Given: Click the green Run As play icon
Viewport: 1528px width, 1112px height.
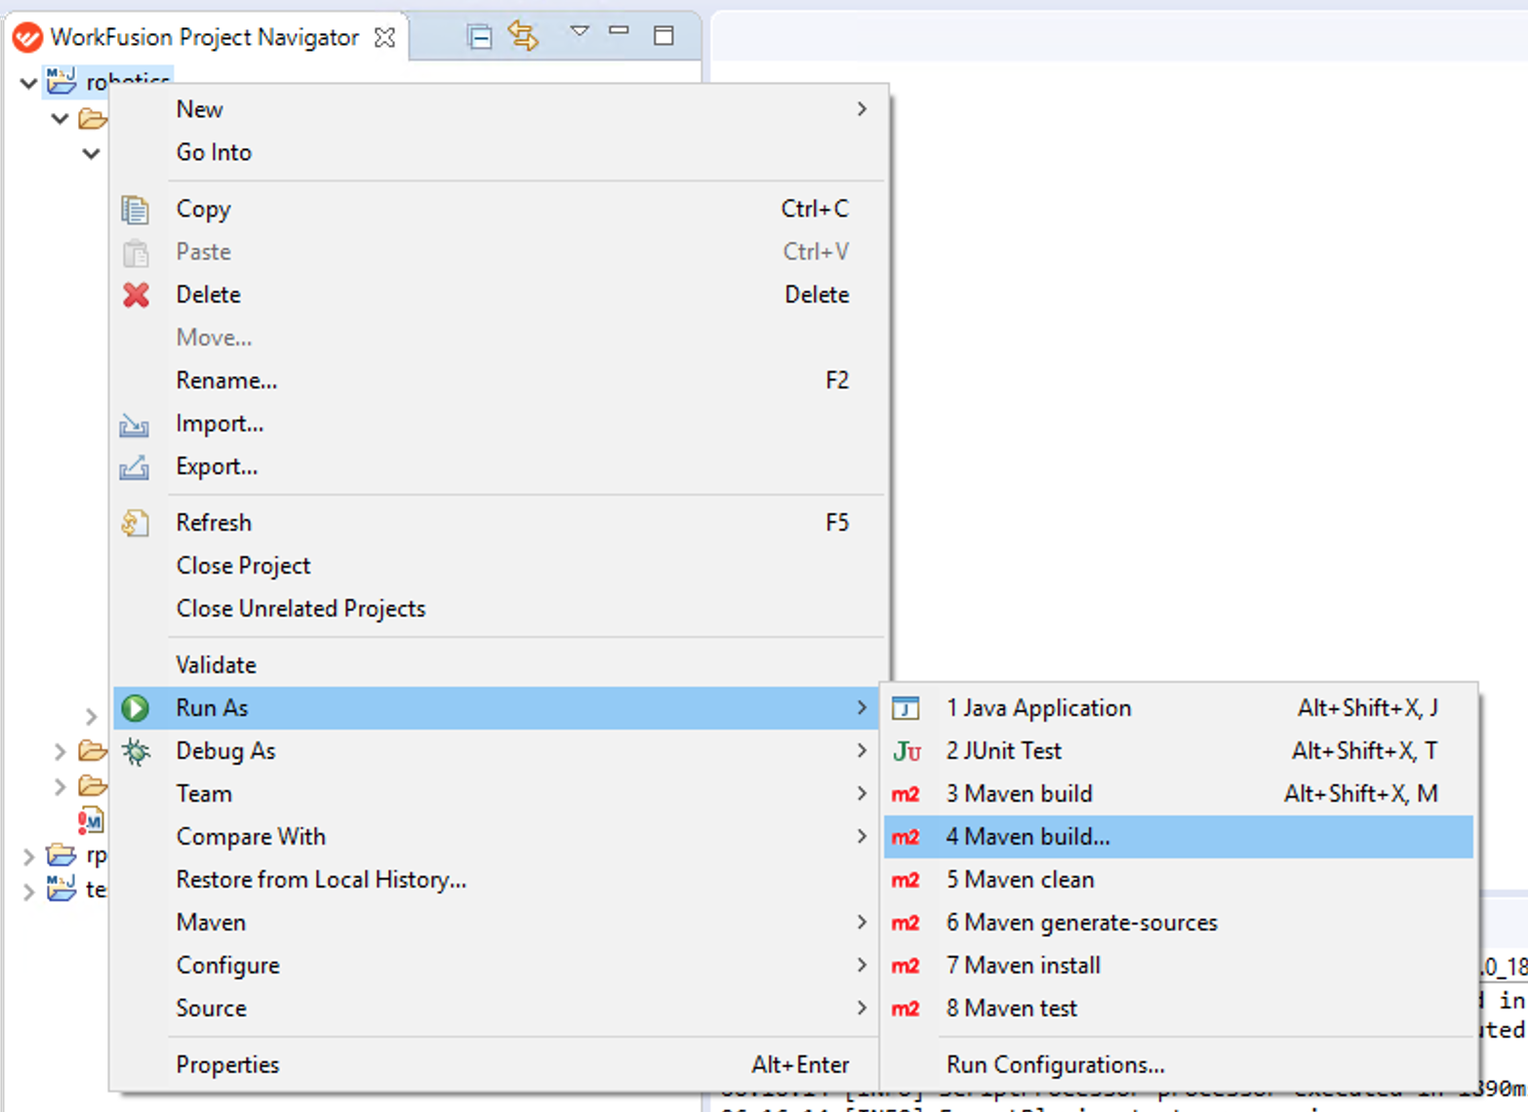Looking at the screenshot, I should [x=136, y=708].
